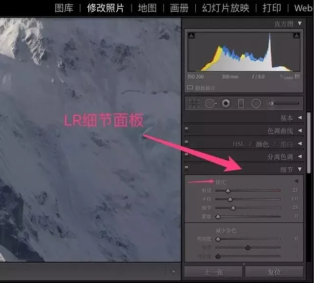Image resolution: width=314 pixels, height=283 pixels.
Task: Click the right panel vertical scrollbar
Action: [309, 143]
